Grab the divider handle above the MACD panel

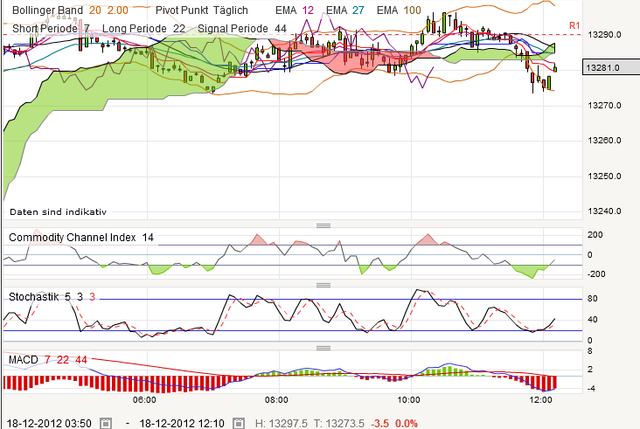pyautogui.click(x=323, y=348)
